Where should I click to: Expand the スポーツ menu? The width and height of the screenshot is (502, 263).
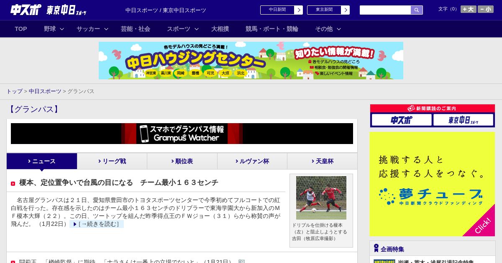183,29
